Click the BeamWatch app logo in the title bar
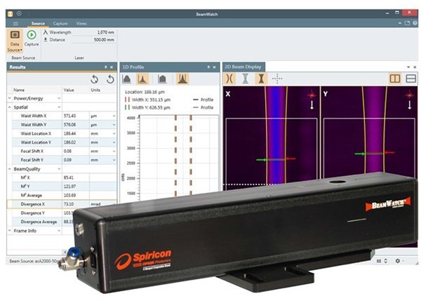 11,14
